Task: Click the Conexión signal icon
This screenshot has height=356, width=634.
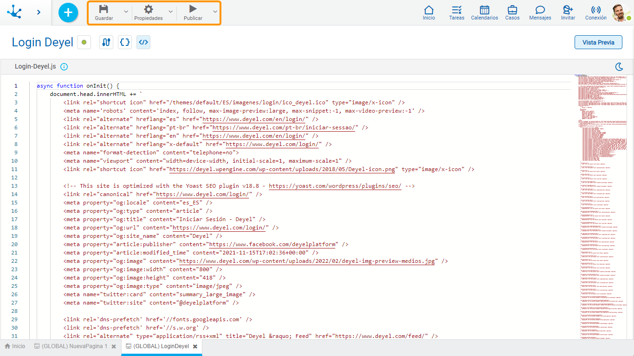Action: [x=596, y=10]
